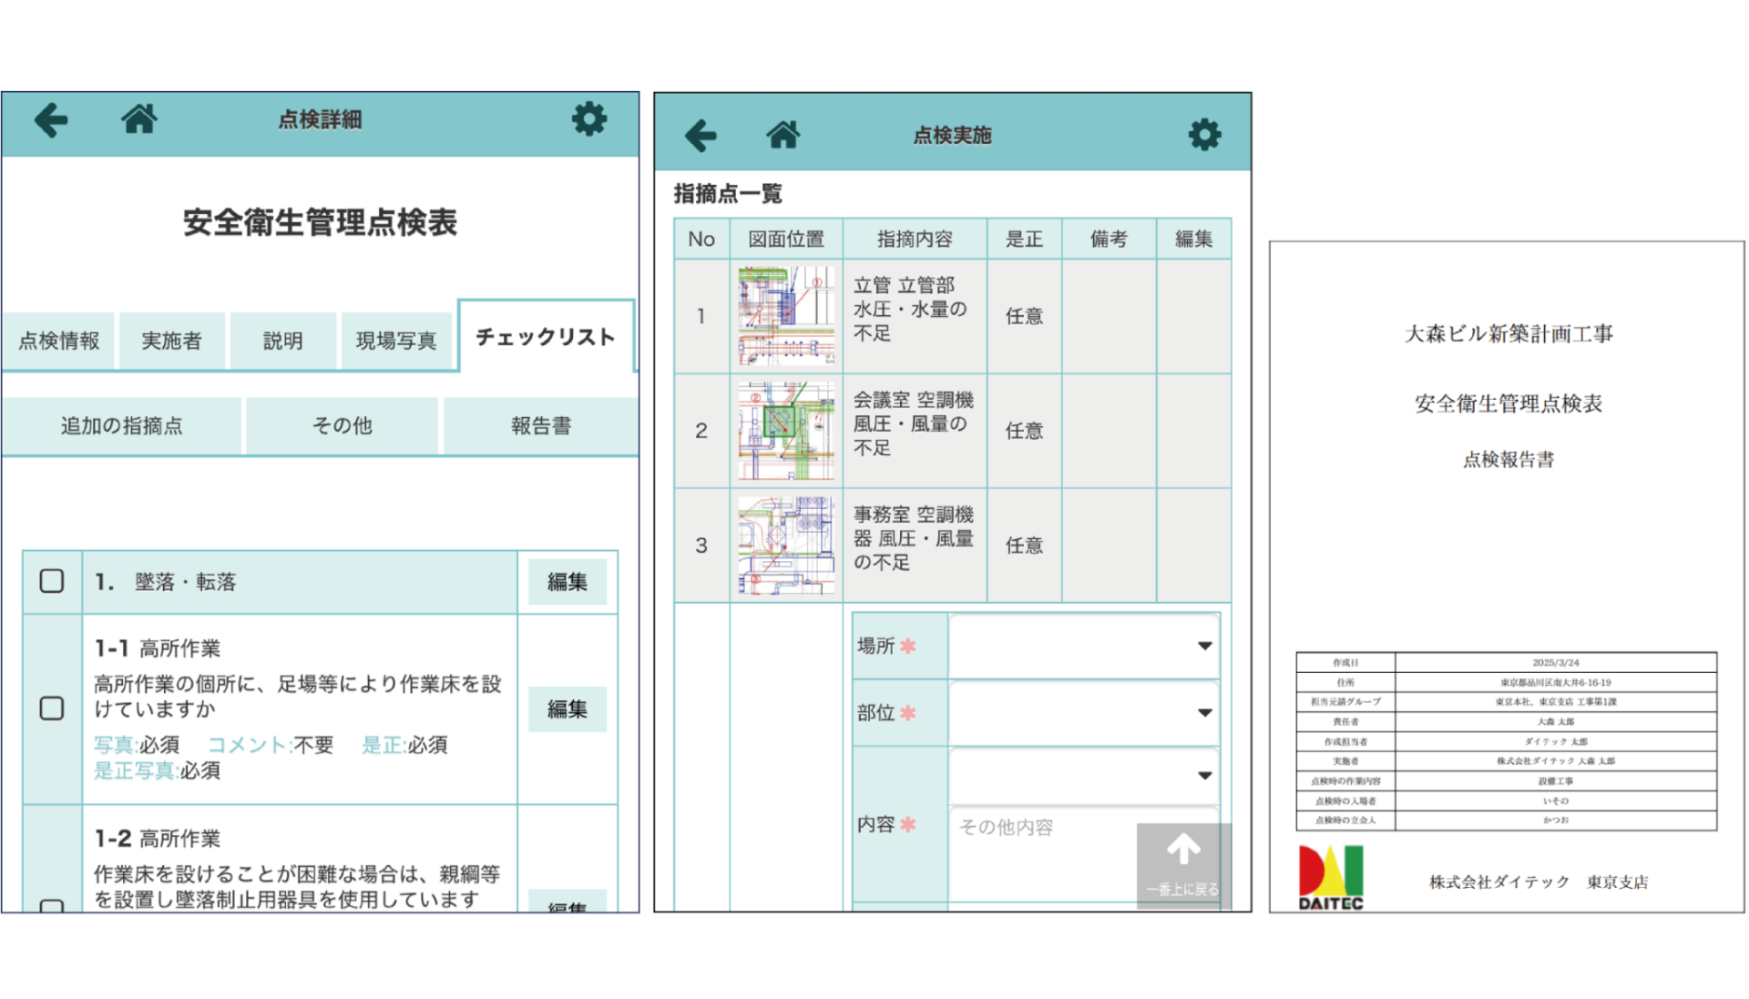Click the 備考 column header
Image resolution: width=1749 pixels, height=999 pixels.
[1109, 239]
